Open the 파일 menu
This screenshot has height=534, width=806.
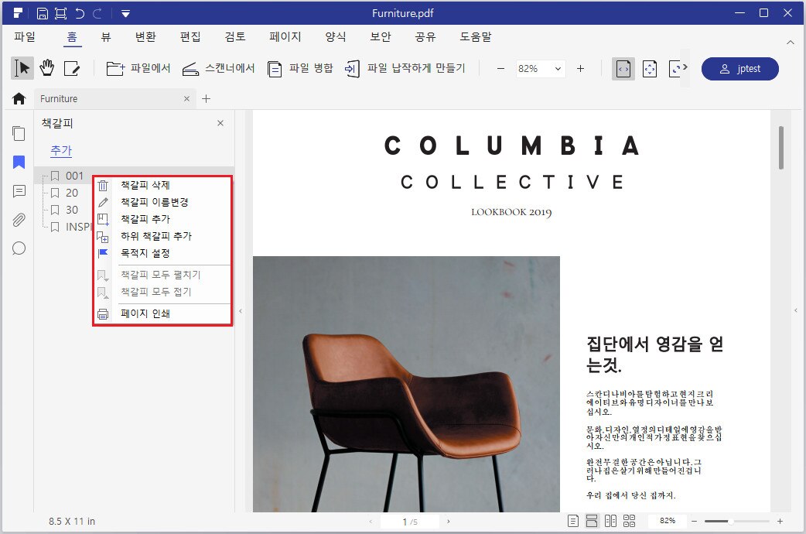(25, 37)
